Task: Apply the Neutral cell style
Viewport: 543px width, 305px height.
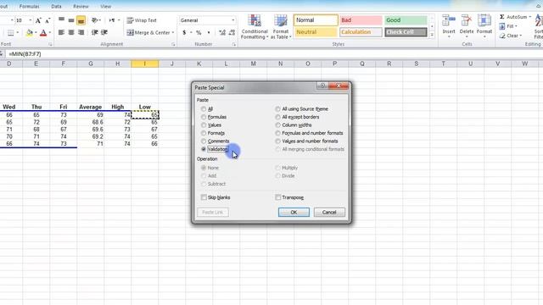Action: click(x=316, y=32)
